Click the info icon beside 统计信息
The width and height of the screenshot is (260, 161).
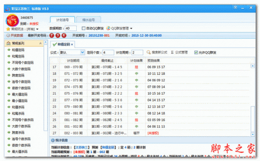(x=53, y=140)
